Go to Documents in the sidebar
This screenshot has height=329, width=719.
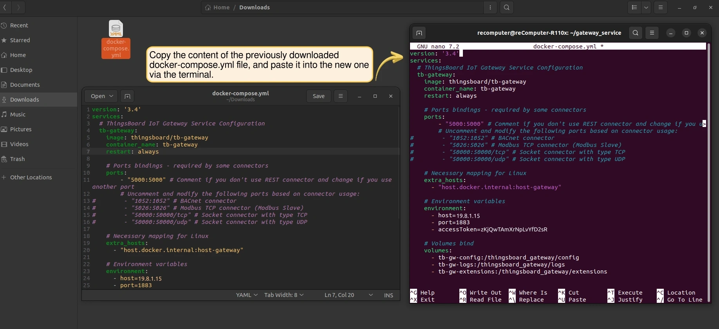25,85
